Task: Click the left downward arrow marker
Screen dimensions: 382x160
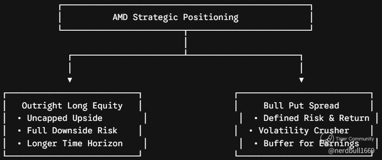Action: [70, 80]
